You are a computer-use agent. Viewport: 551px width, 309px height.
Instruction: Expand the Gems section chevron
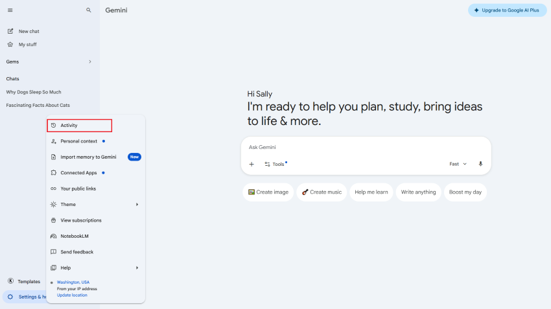click(90, 62)
